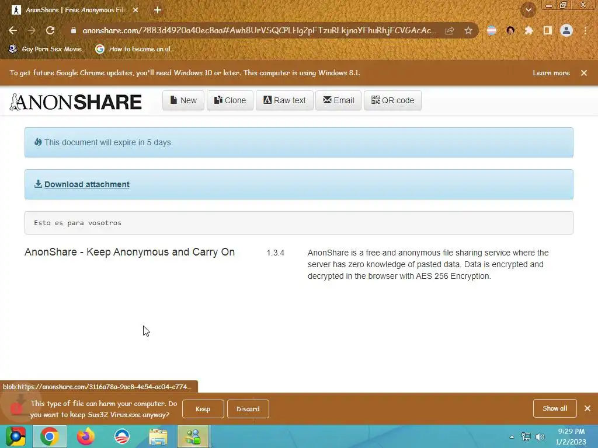Share this page via address bar icon
This screenshot has height=448, width=598.
point(450,30)
